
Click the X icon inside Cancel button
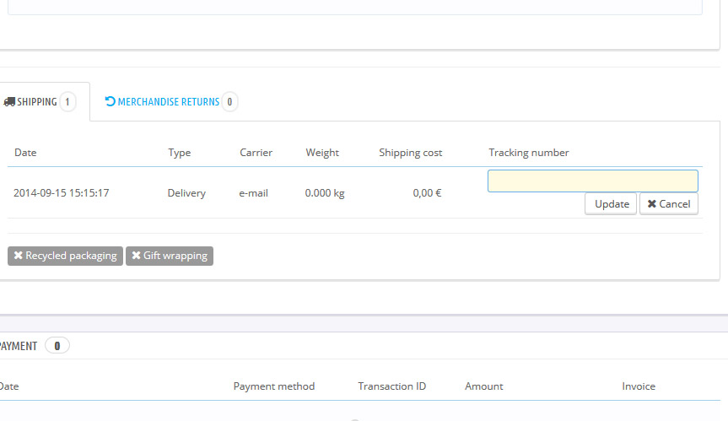651,204
